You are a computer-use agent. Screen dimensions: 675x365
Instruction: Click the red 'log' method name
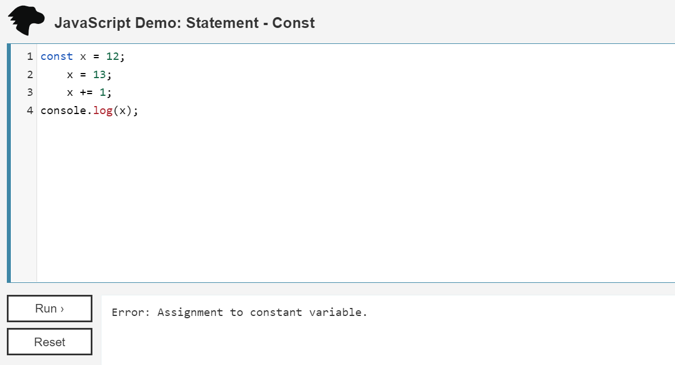tap(103, 110)
